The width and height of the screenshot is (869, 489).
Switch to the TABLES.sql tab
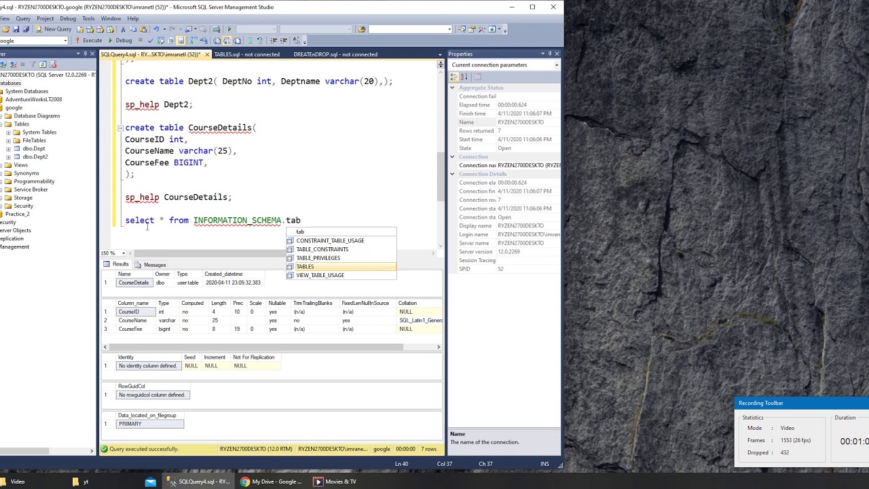[247, 54]
